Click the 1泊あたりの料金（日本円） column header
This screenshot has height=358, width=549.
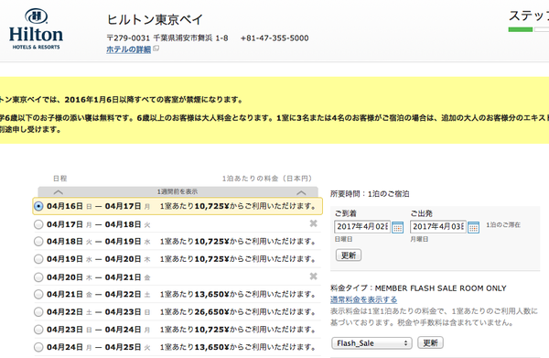coord(267,179)
